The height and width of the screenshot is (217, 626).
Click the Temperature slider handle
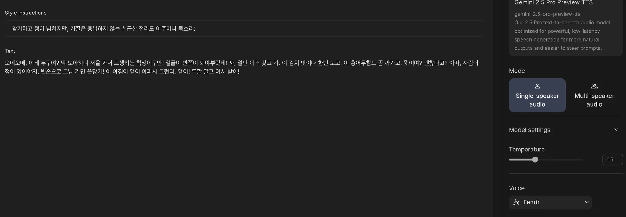point(535,160)
